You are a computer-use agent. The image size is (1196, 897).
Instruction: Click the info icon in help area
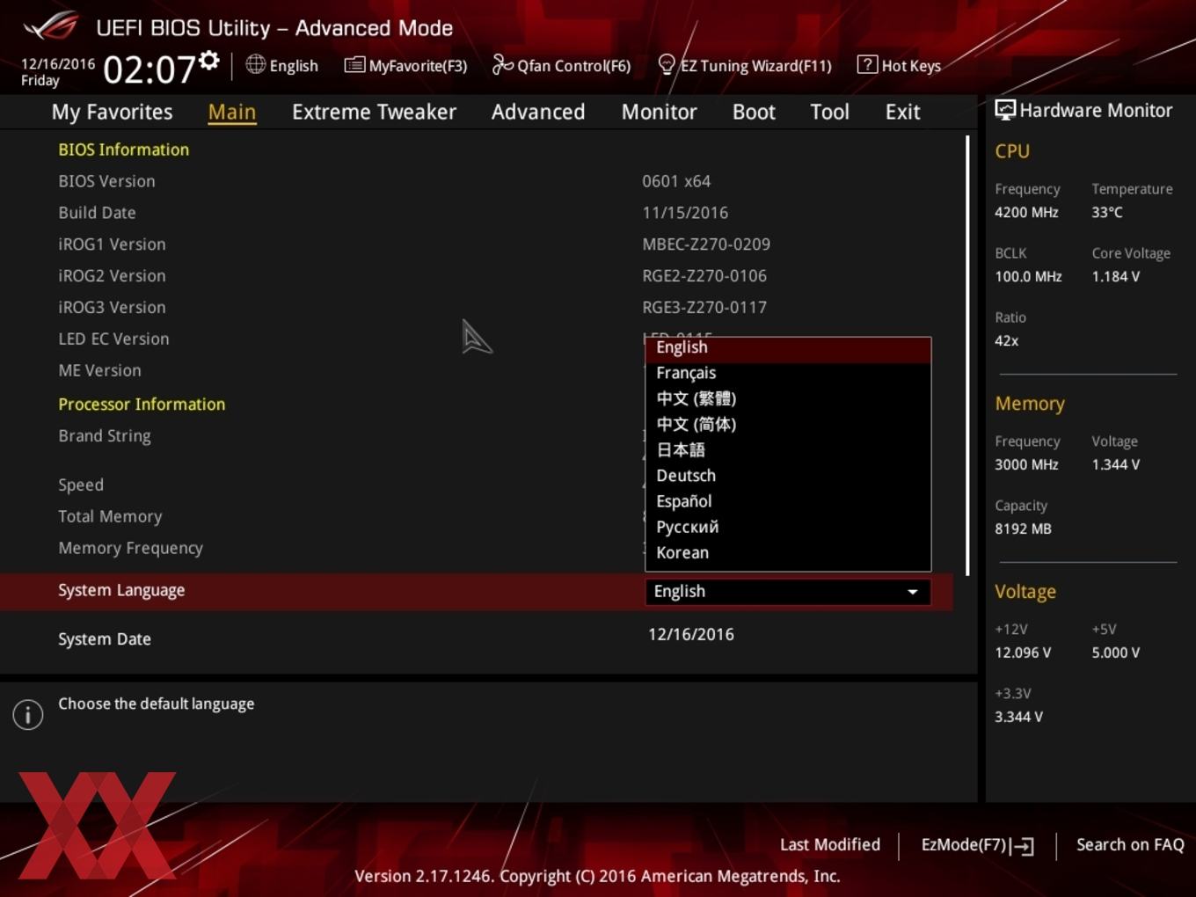click(28, 714)
